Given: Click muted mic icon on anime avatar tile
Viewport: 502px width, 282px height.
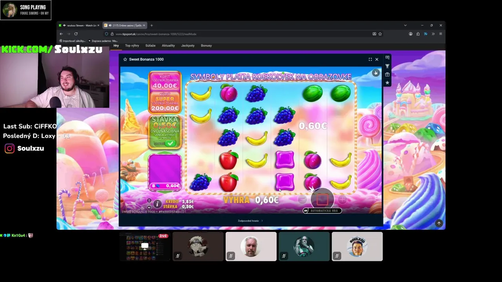Looking at the screenshot, I should click(178, 256).
